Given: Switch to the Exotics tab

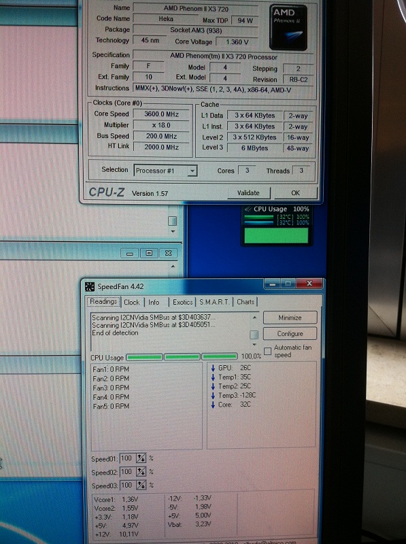Looking at the screenshot, I should [x=182, y=302].
